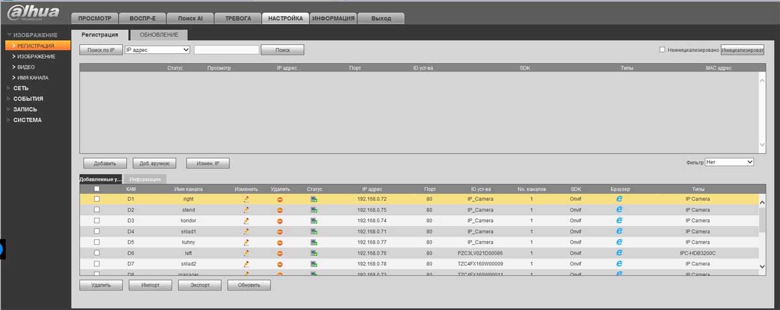The height and width of the screenshot is (310, 780).
Task: Check the box for channel D2
Action: [x=97, y=210]
